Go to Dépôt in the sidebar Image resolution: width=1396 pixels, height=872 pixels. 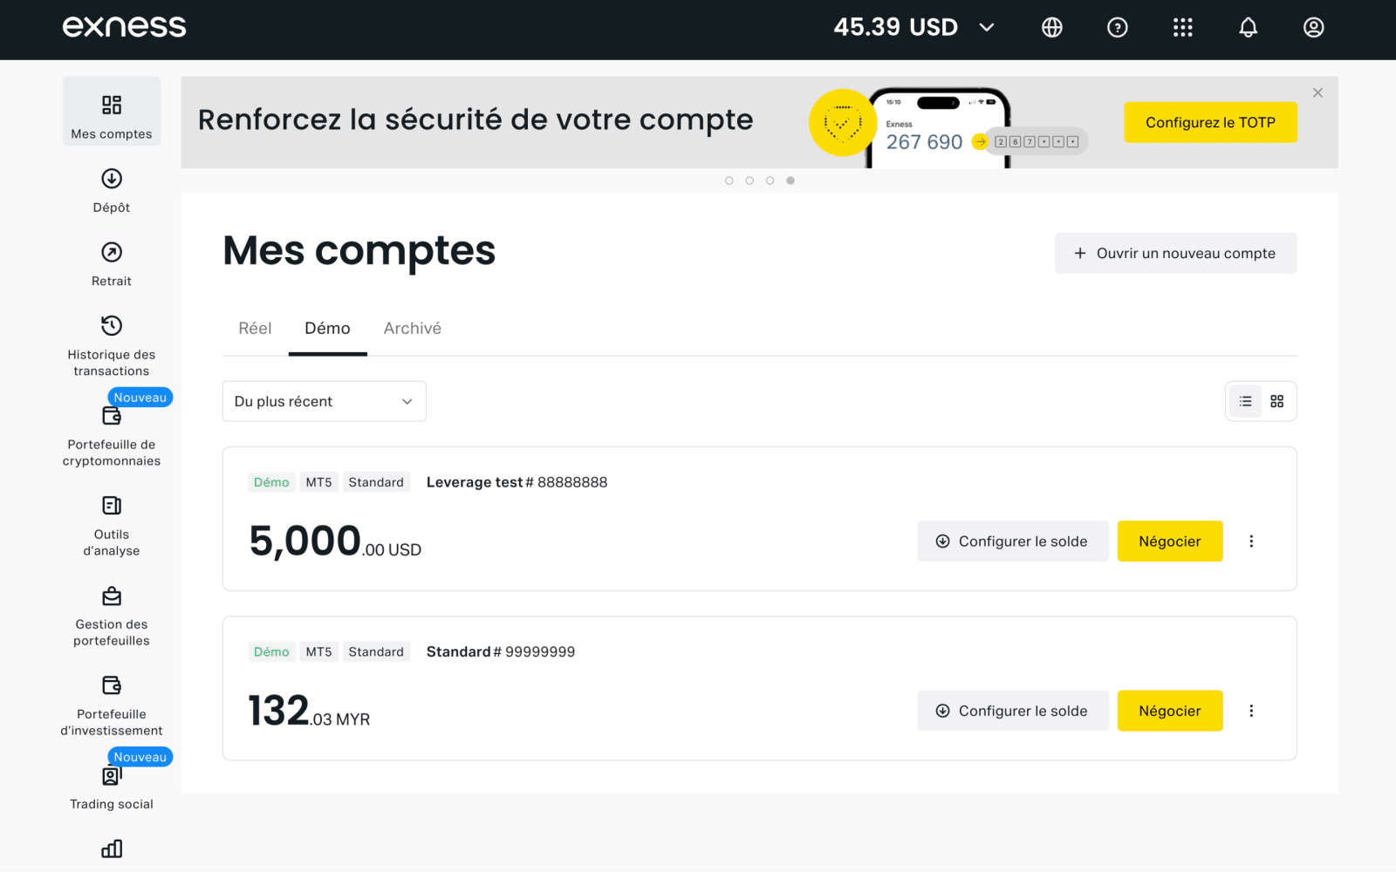(112, 191)
